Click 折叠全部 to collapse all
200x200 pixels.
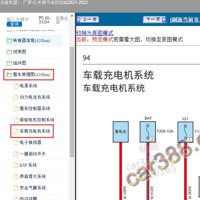[x=62, y=20]
